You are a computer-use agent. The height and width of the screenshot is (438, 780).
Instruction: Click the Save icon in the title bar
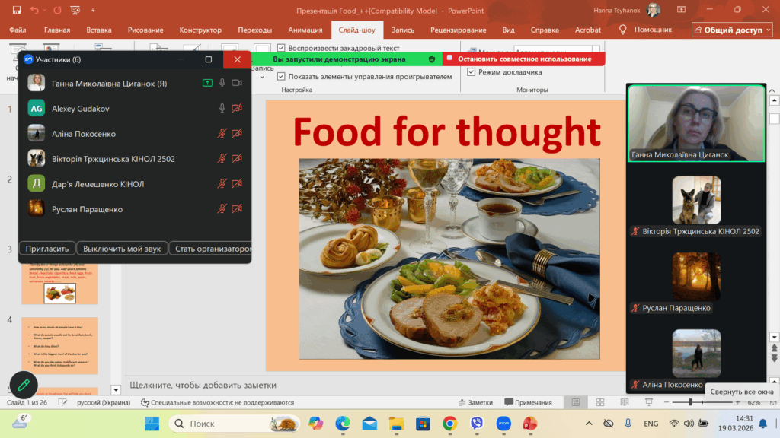(17, 10)
